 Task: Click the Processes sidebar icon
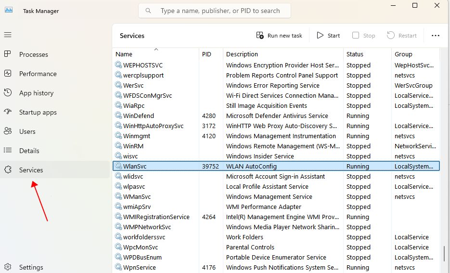(x=8, y=53)
